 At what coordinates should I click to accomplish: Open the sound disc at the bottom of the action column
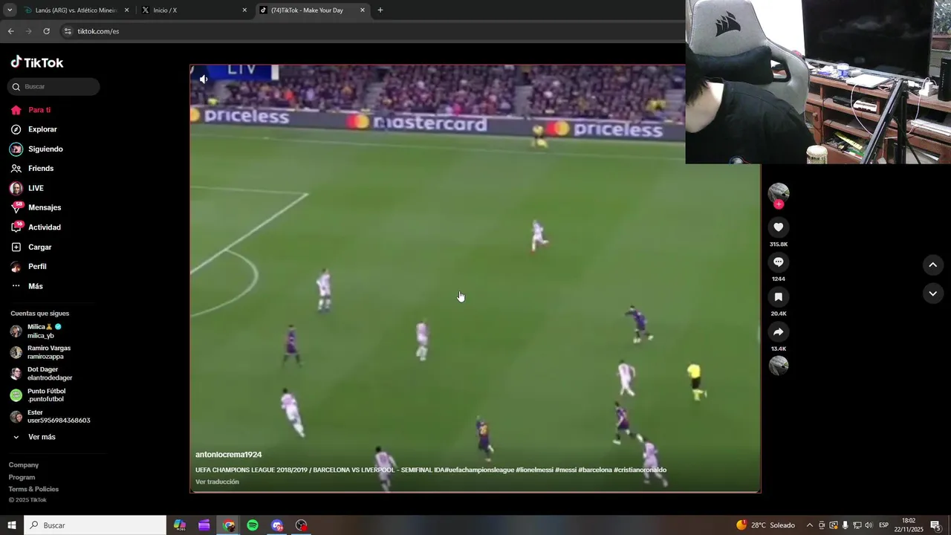pos(779,366)
